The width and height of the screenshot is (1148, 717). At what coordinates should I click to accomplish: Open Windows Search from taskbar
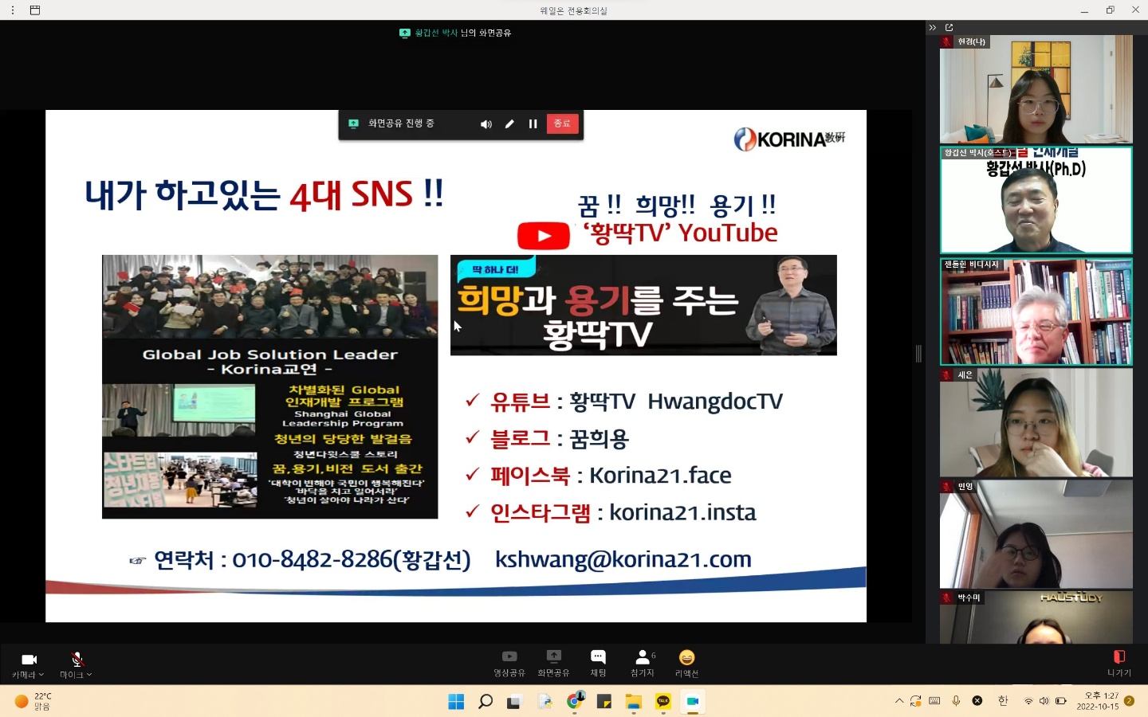click(485, 701)
